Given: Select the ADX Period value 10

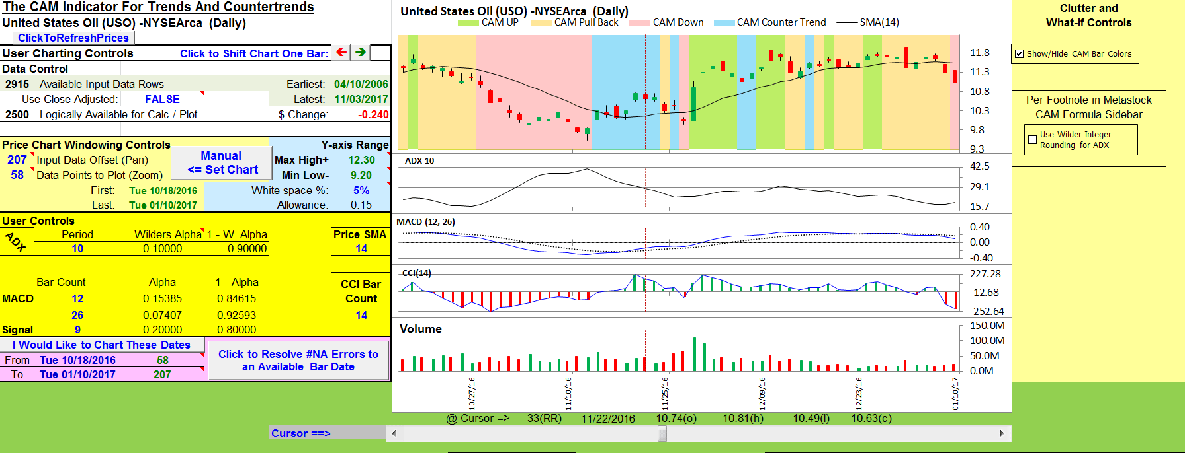Looking at the screenshot, I should (77, 248).
